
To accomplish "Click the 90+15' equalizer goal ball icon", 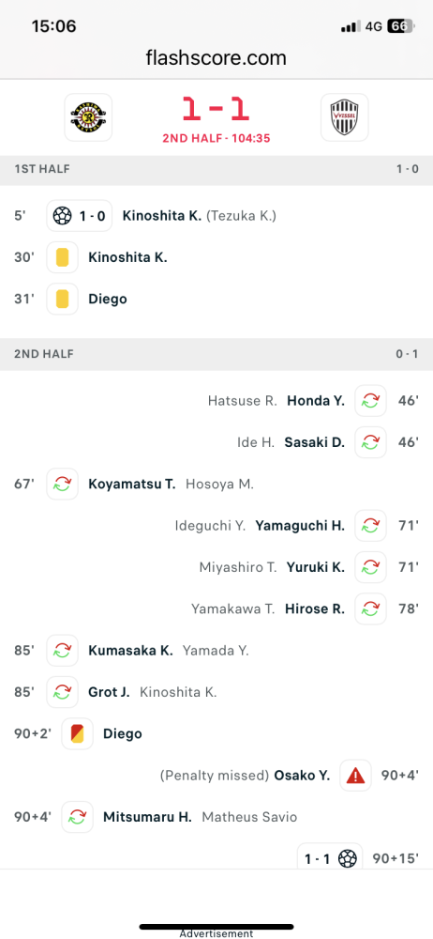I will 348,859.
